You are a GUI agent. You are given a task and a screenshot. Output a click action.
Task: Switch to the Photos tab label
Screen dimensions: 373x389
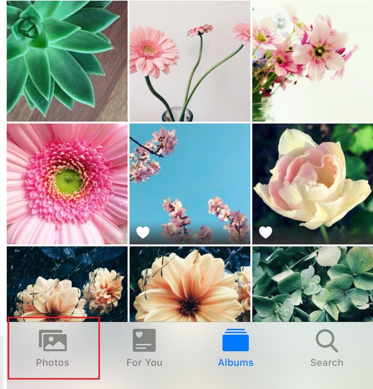tap(53, 363)
